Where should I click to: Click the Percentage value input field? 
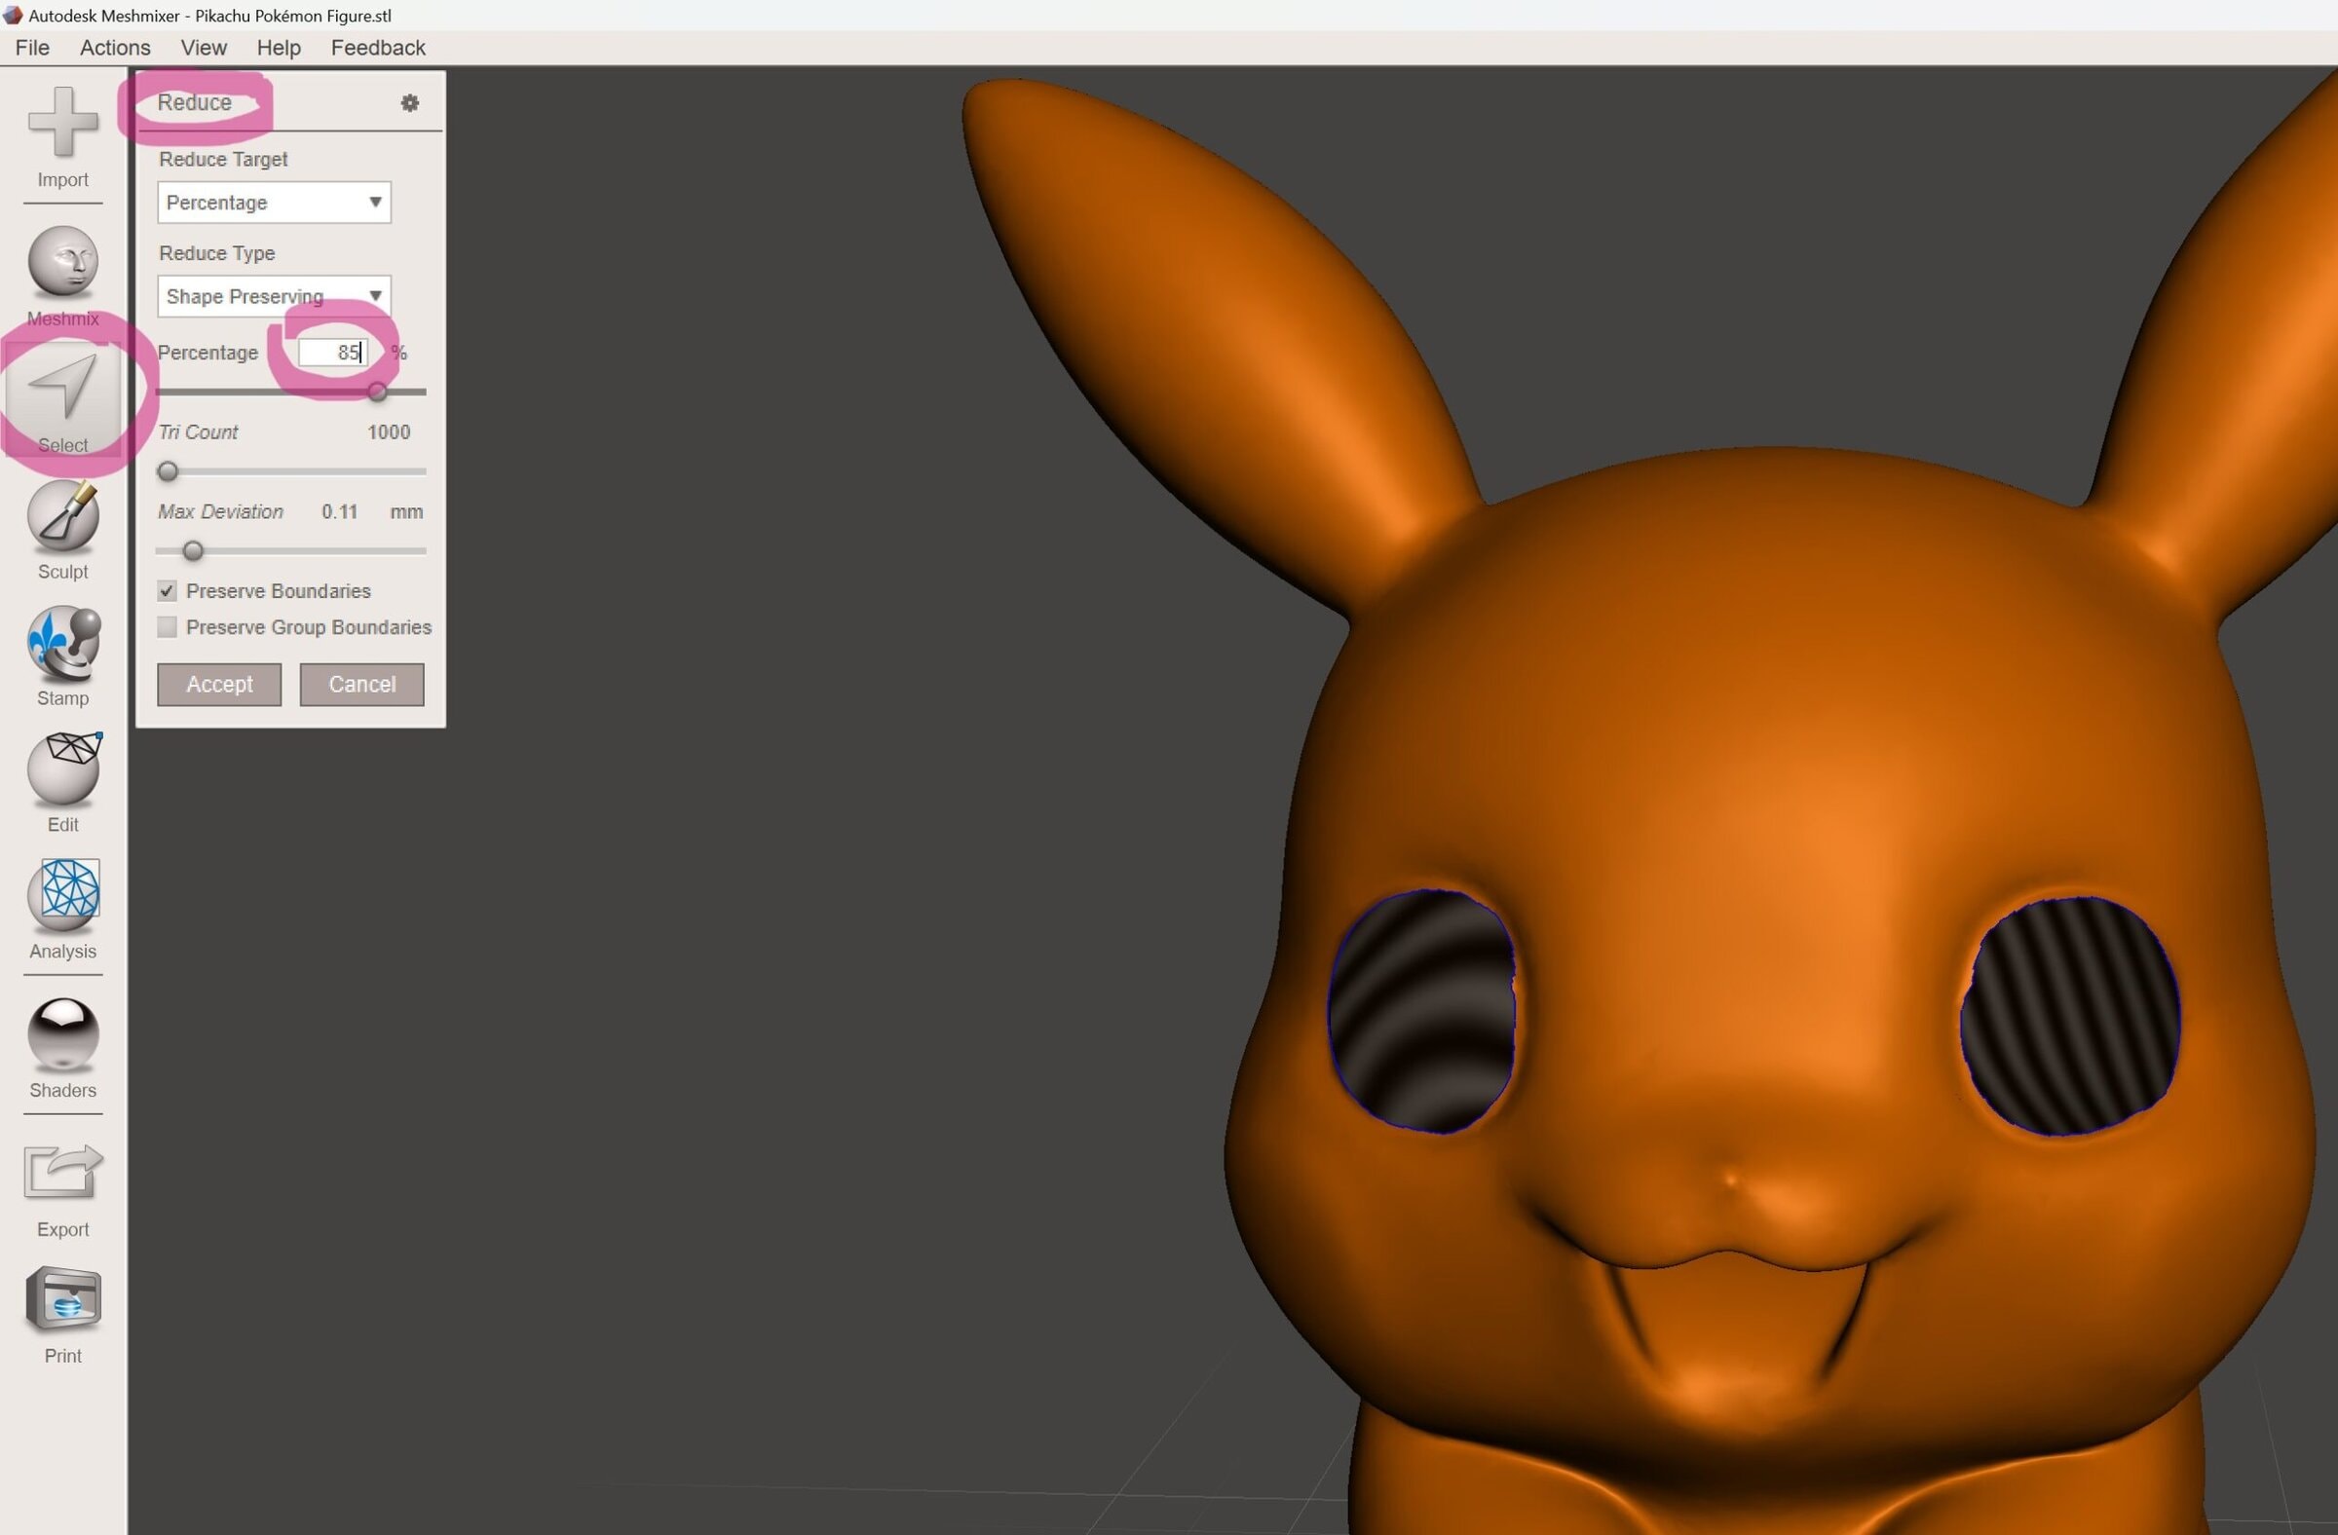click(x=332, y=353)
